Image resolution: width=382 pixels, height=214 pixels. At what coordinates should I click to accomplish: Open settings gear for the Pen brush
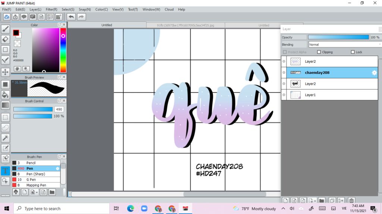57,168
